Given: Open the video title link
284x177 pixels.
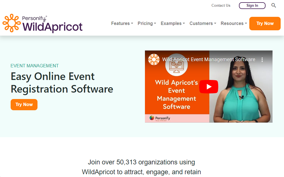Looking at the screenshot, I should coord(209,59).
